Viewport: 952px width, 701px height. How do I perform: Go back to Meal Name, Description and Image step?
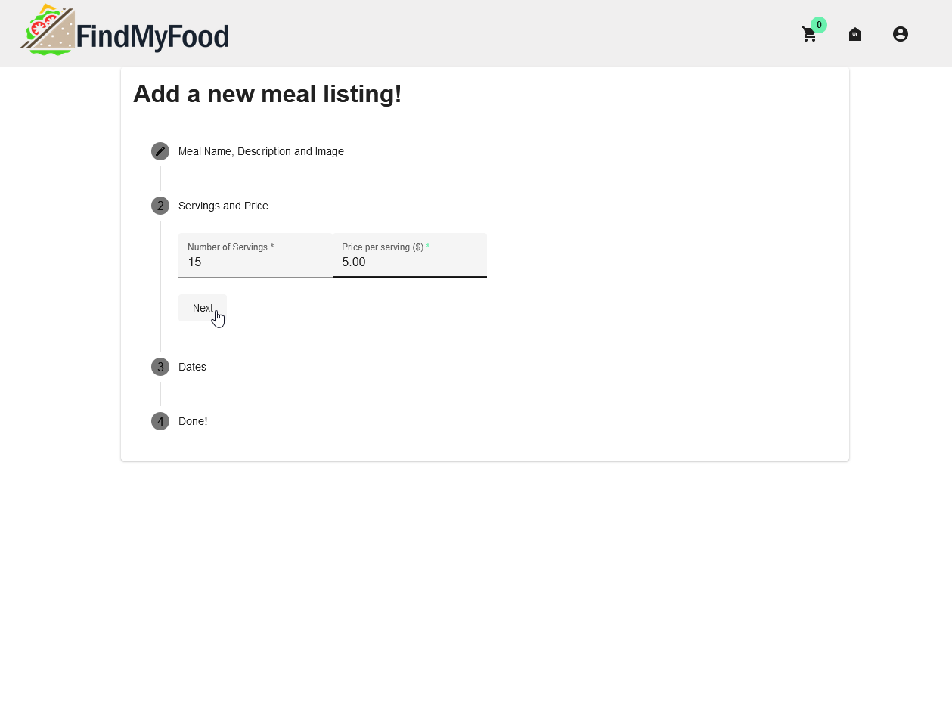(261, 151)
